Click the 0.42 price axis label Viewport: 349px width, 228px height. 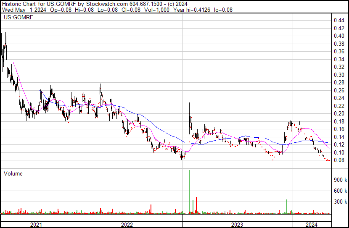339,28
